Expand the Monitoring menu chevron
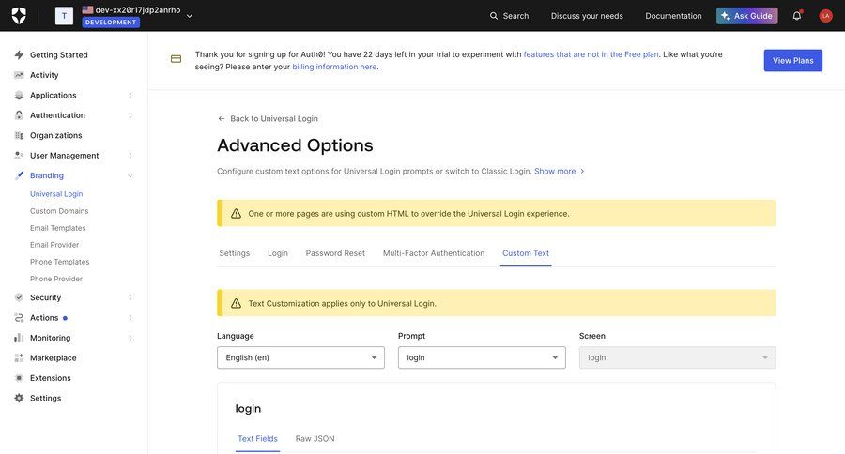Screen dimensions: 845x454 (131, 338)
